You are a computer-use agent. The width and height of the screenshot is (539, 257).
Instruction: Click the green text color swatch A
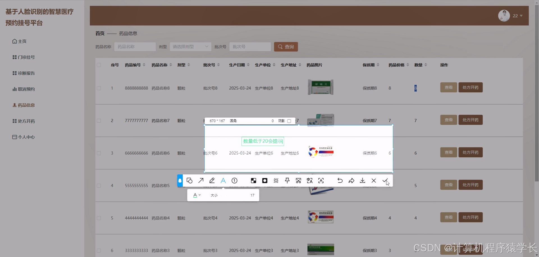coord(195,195)
